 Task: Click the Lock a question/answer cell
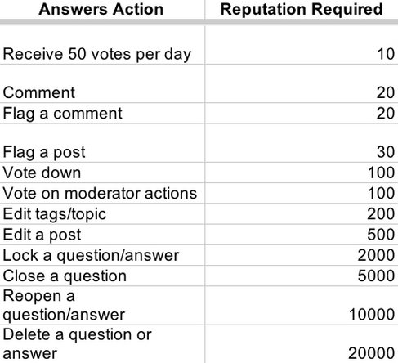click(102, 255)
